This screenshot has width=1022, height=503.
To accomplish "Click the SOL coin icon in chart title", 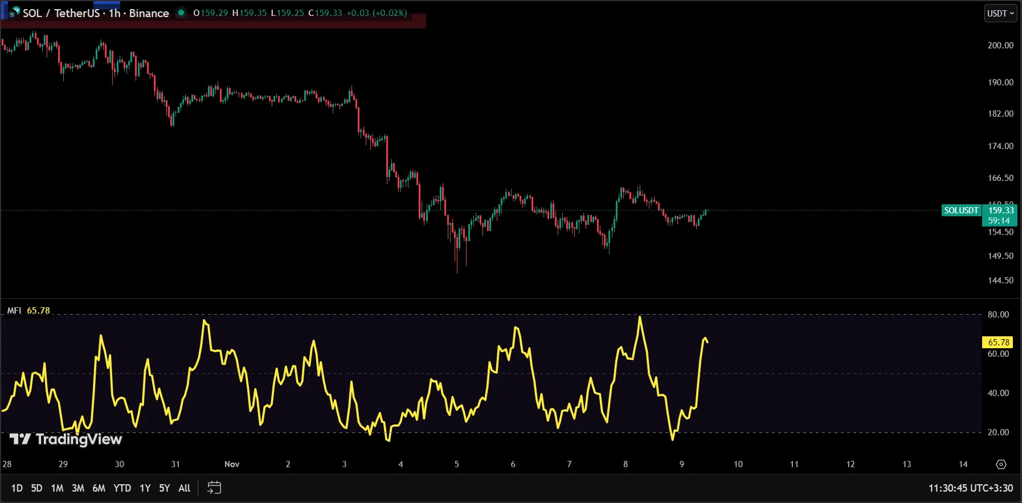I will point(14,13).
